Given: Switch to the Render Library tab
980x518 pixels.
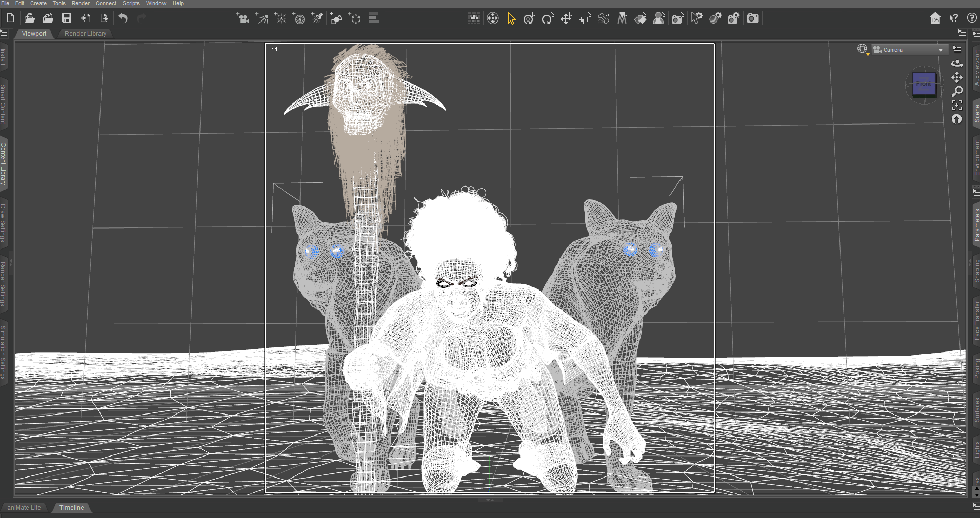Looking at the screenshot, I should pyautogui.click(x=85, y=34).
